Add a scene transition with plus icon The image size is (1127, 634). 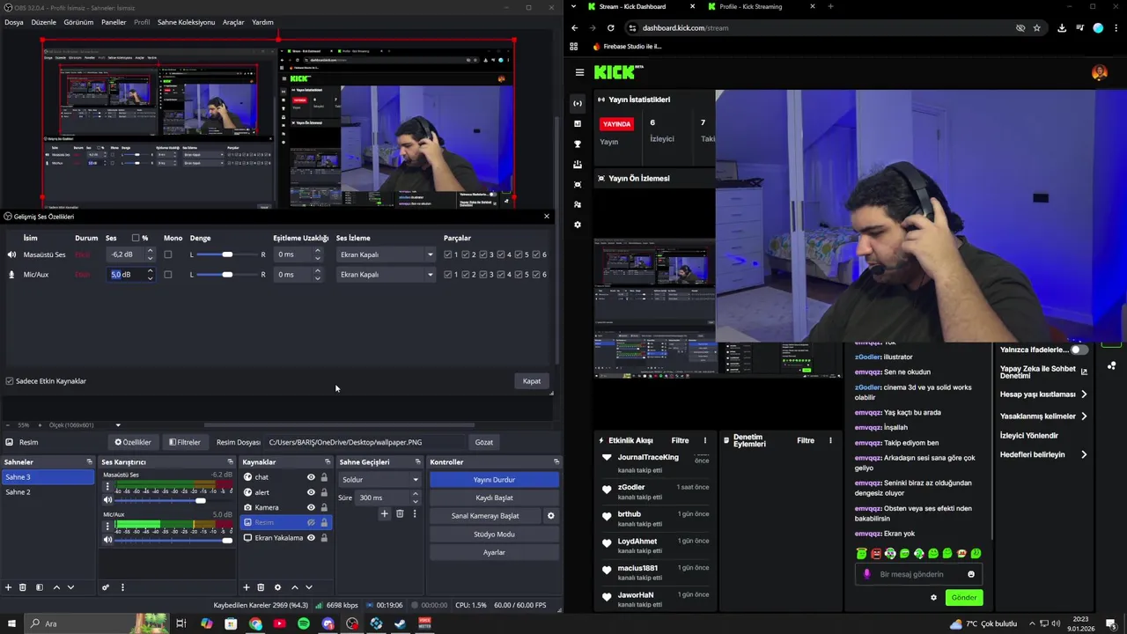(384, 514)
